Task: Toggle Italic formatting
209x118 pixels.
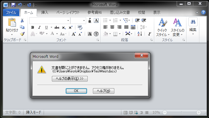Action: point(39,27)
